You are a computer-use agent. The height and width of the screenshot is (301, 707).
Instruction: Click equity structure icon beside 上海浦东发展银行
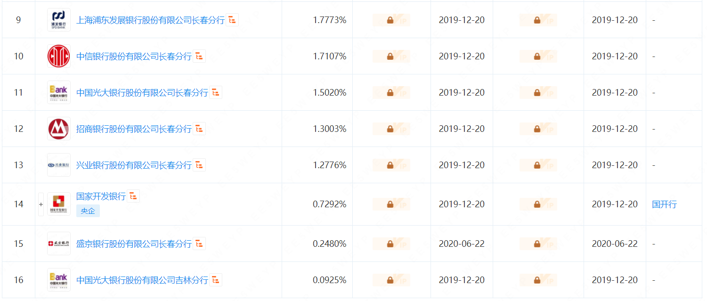(x=232, y=20)
